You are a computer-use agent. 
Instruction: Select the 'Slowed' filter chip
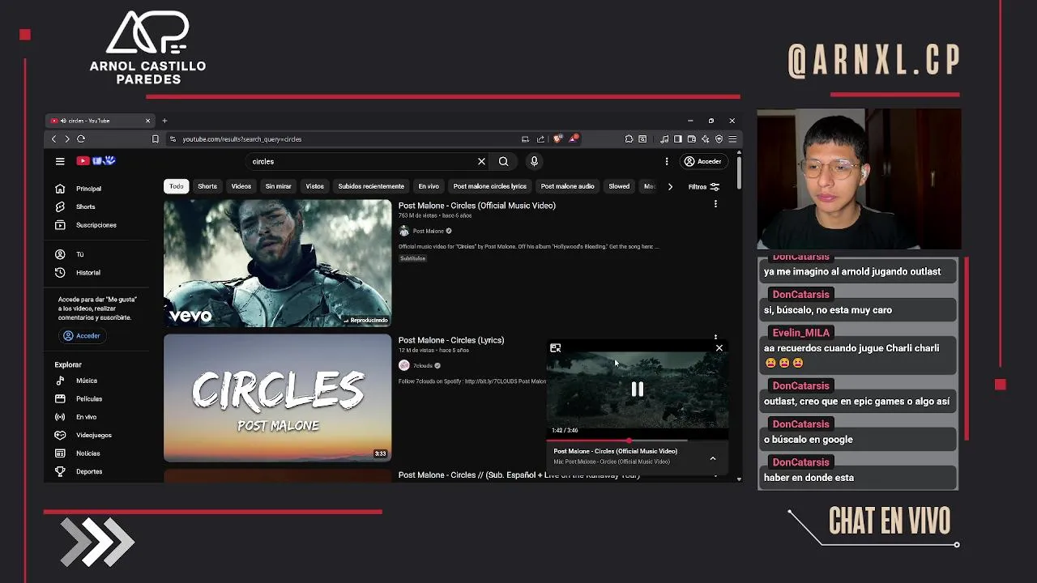click(619, 186)
